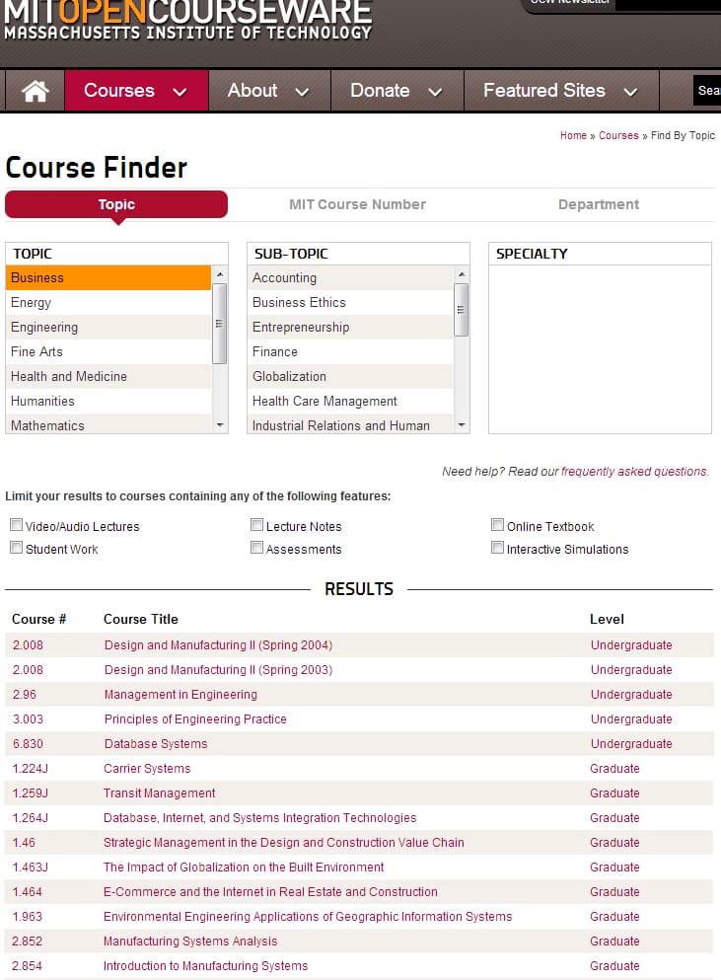The width and height of the screenshot is (721, 980).
Task: Click the Topic list scrollbar thumb
Action: coord(219,323)
